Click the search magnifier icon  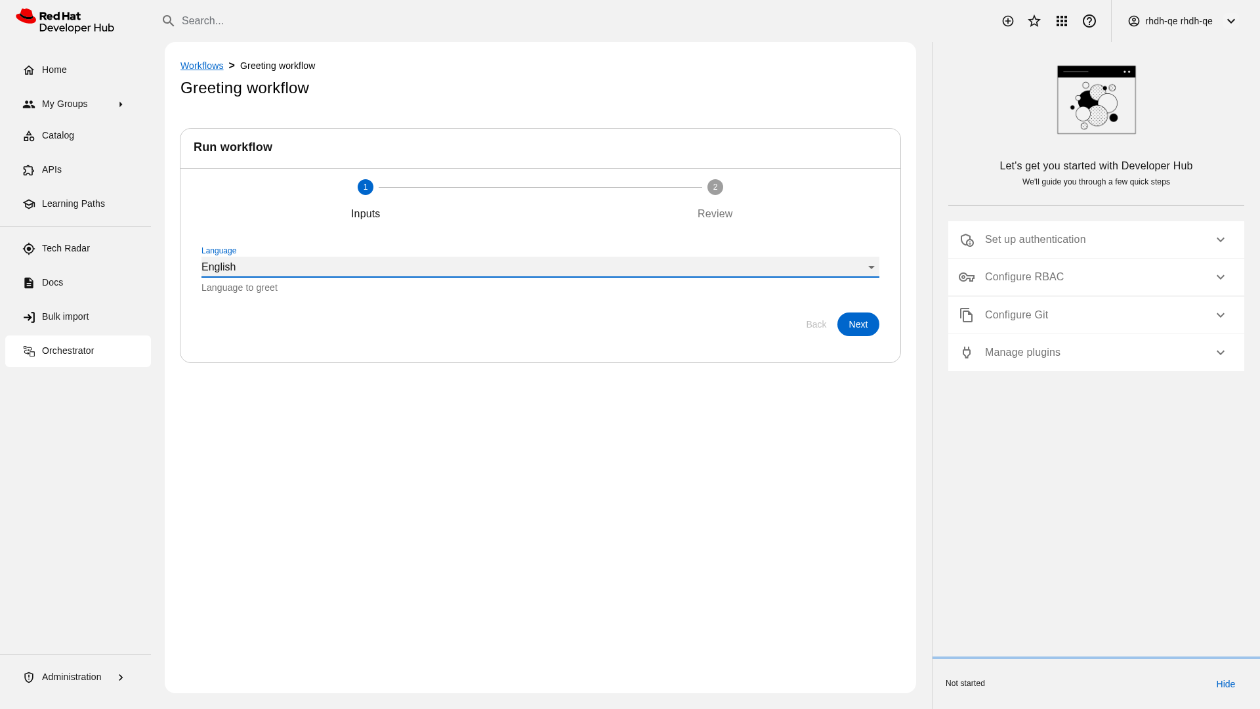point(169,21)
